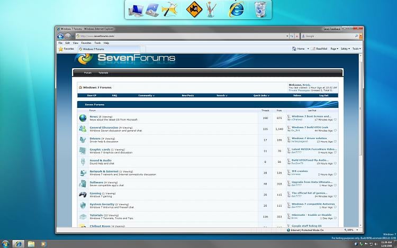Go back with the IE back arrow
This screenshot has height=248, width=397.
point(60,36)
